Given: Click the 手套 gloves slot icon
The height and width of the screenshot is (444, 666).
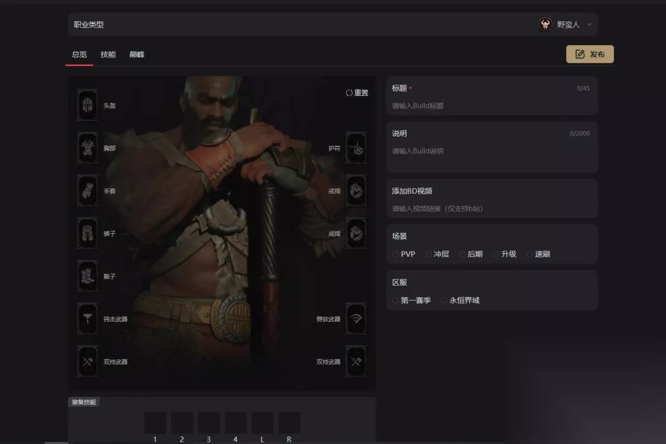Looking at the screenshot, I should point(87,191).
